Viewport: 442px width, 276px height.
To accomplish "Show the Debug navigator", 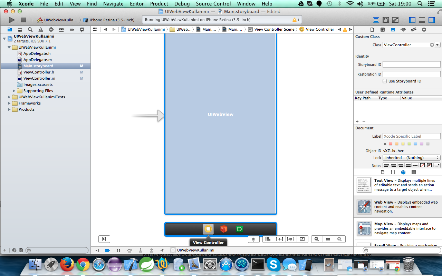I will [x=61, y=30].
